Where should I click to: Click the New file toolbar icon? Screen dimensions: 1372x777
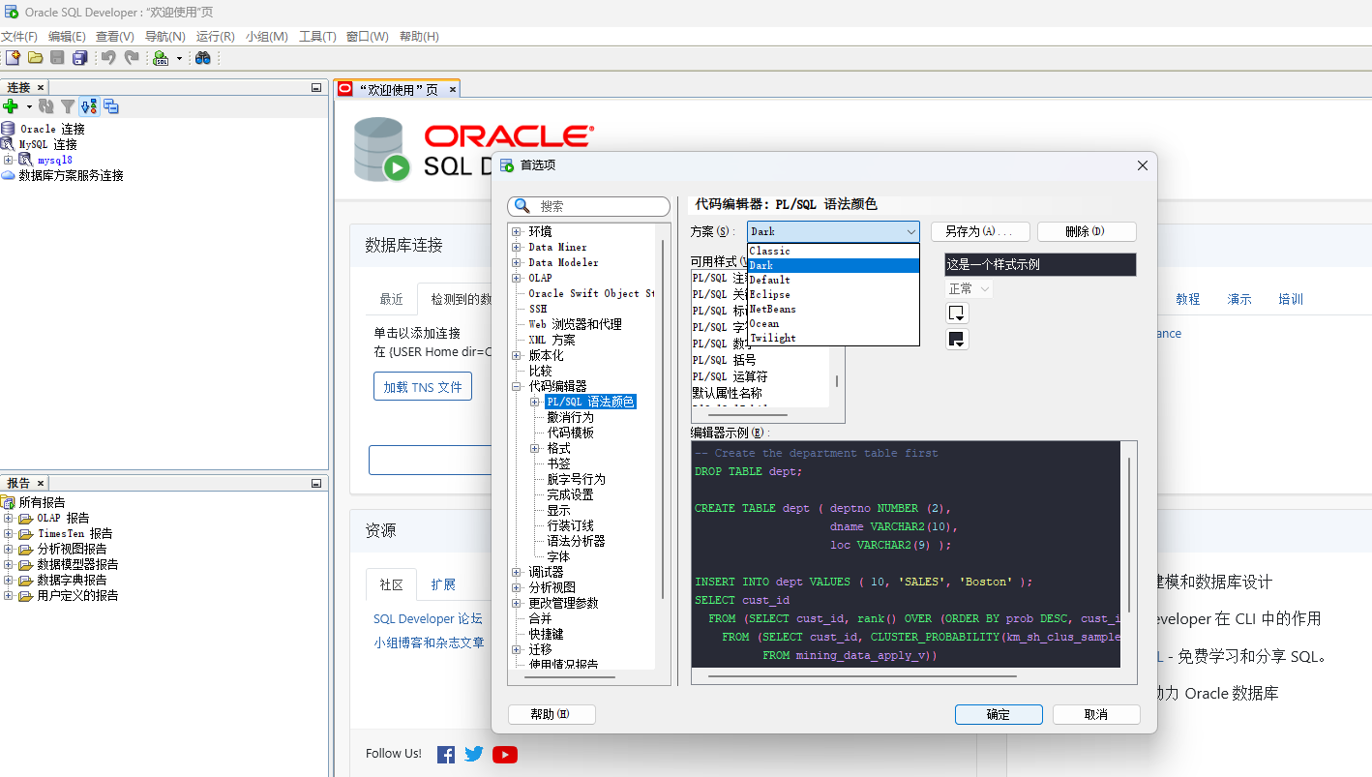(13, 58)
